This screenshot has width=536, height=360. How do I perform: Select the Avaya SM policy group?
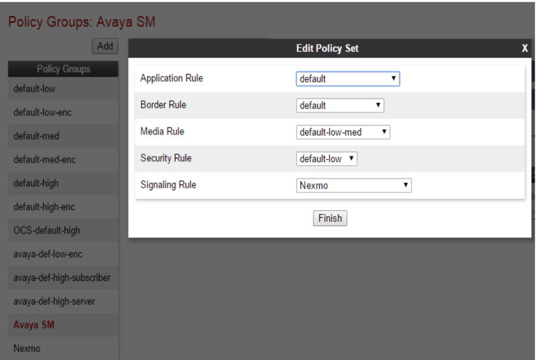point(63,325)
